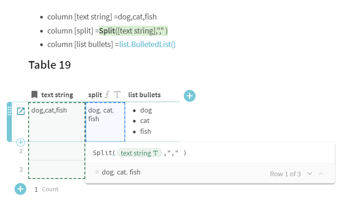Go to next row with down chevron

coord(310,174)
